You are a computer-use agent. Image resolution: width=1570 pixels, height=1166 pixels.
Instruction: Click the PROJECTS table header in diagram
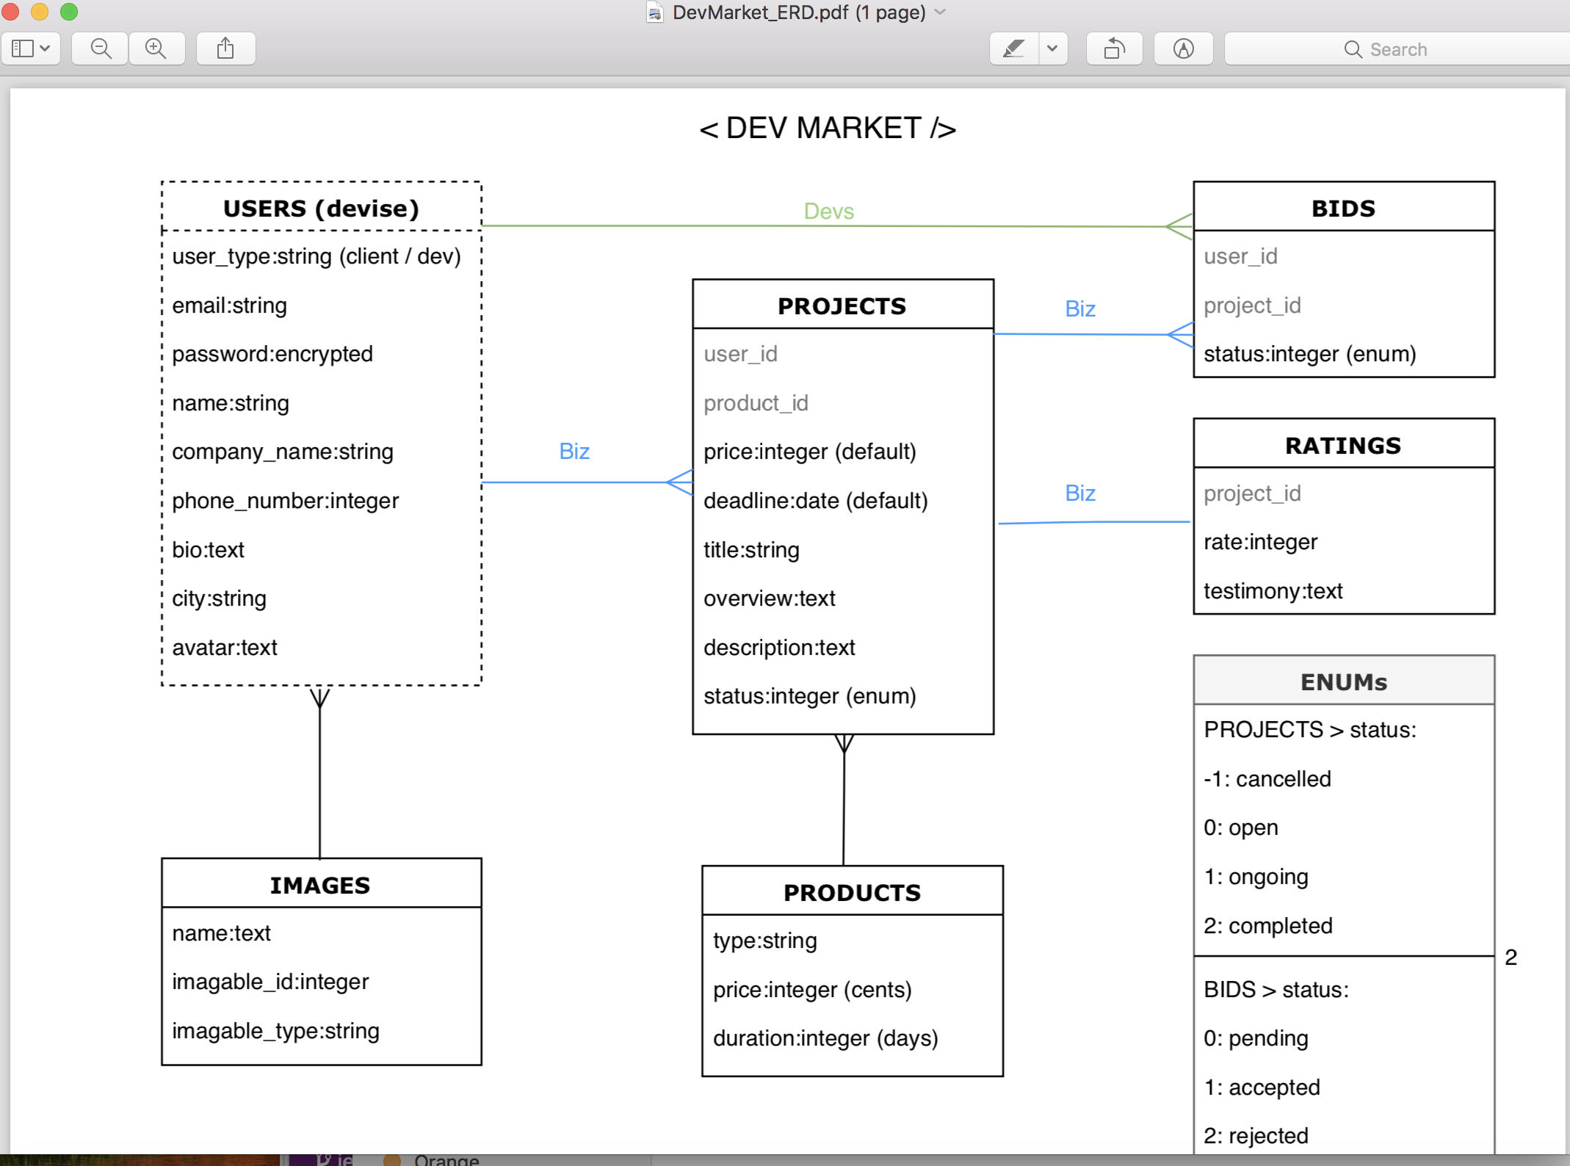[842, 305]
